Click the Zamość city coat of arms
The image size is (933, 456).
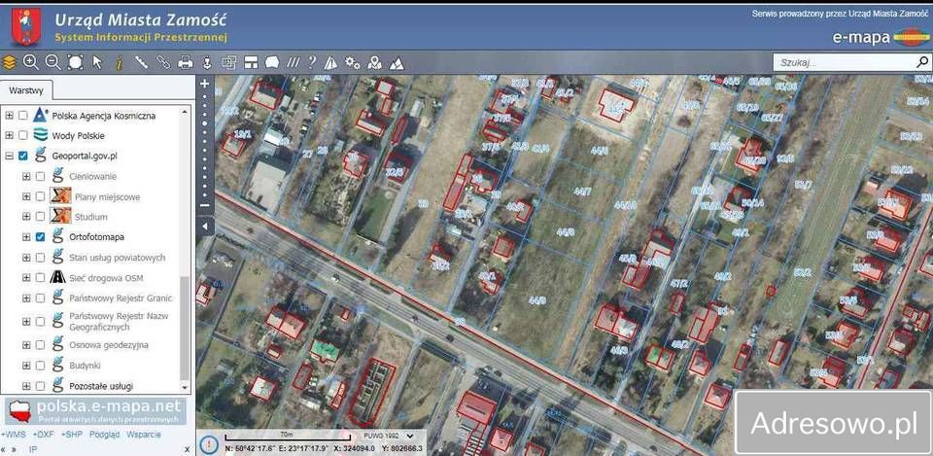click(26, 25)
